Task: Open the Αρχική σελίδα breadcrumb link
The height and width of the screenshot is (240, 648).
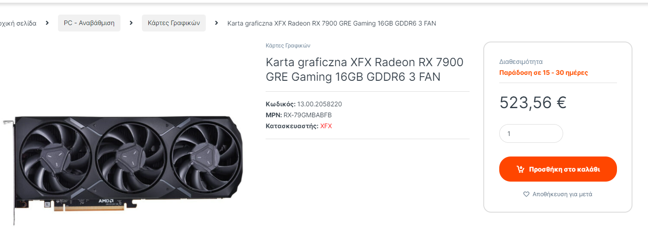Action: point(18,23)
